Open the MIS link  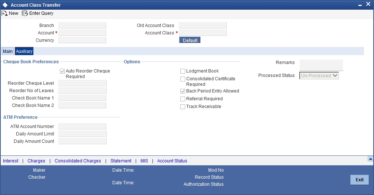pos(144,161)
